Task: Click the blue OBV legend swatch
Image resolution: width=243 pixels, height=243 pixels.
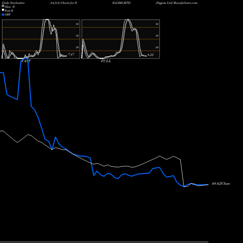Action: [x=3, y=15]
